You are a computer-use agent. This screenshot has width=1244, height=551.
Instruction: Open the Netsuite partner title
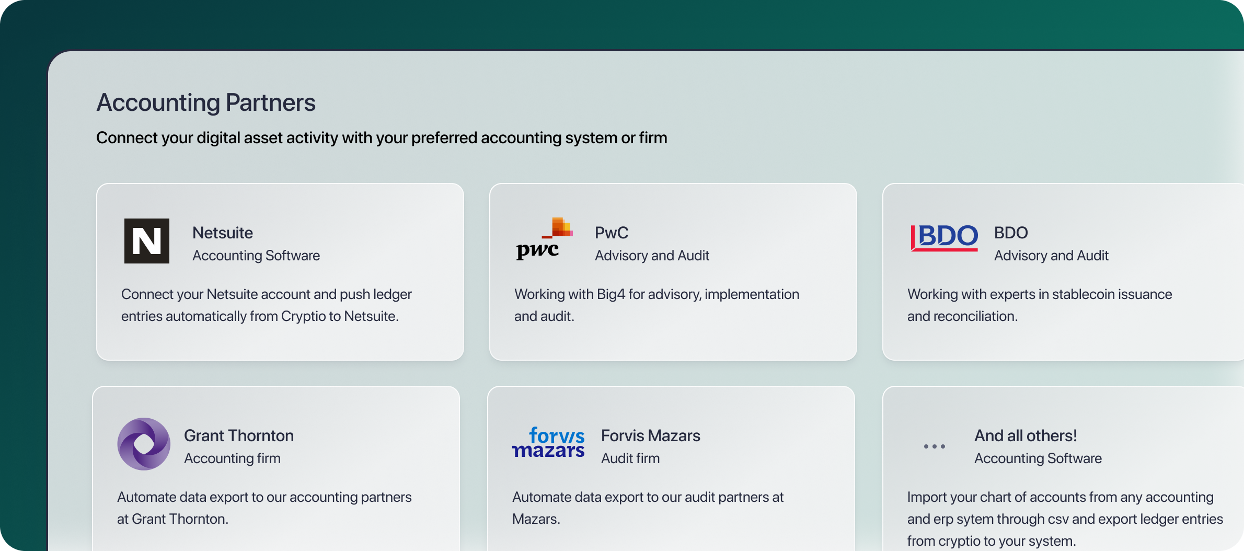point(223,233)
